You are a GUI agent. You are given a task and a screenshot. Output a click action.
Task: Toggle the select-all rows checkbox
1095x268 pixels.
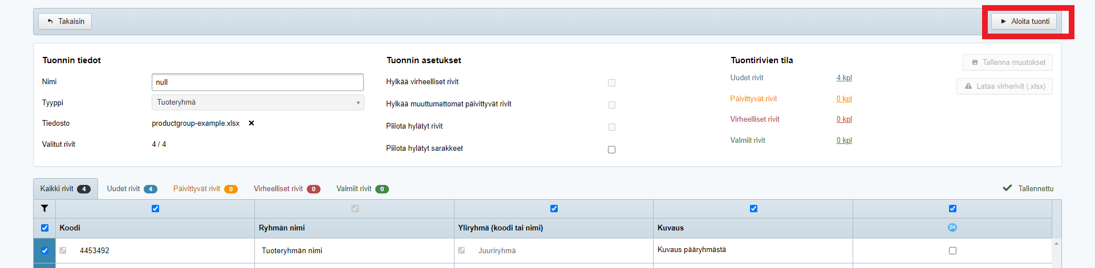click(x=44, y=228)
